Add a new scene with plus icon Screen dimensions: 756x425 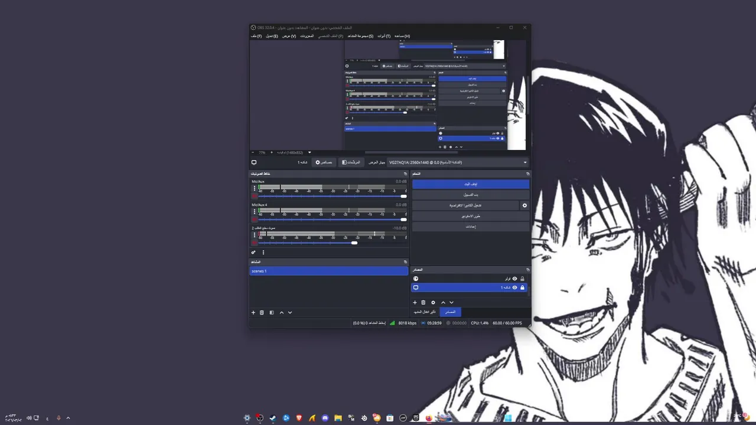253,313
